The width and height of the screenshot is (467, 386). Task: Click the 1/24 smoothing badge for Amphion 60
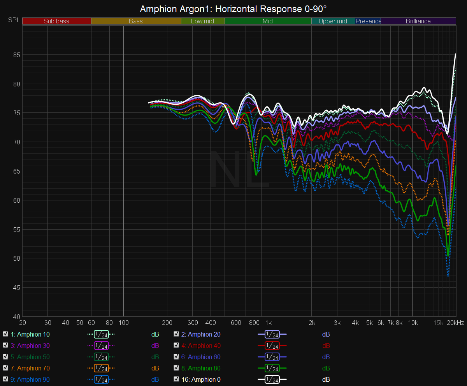272,357
